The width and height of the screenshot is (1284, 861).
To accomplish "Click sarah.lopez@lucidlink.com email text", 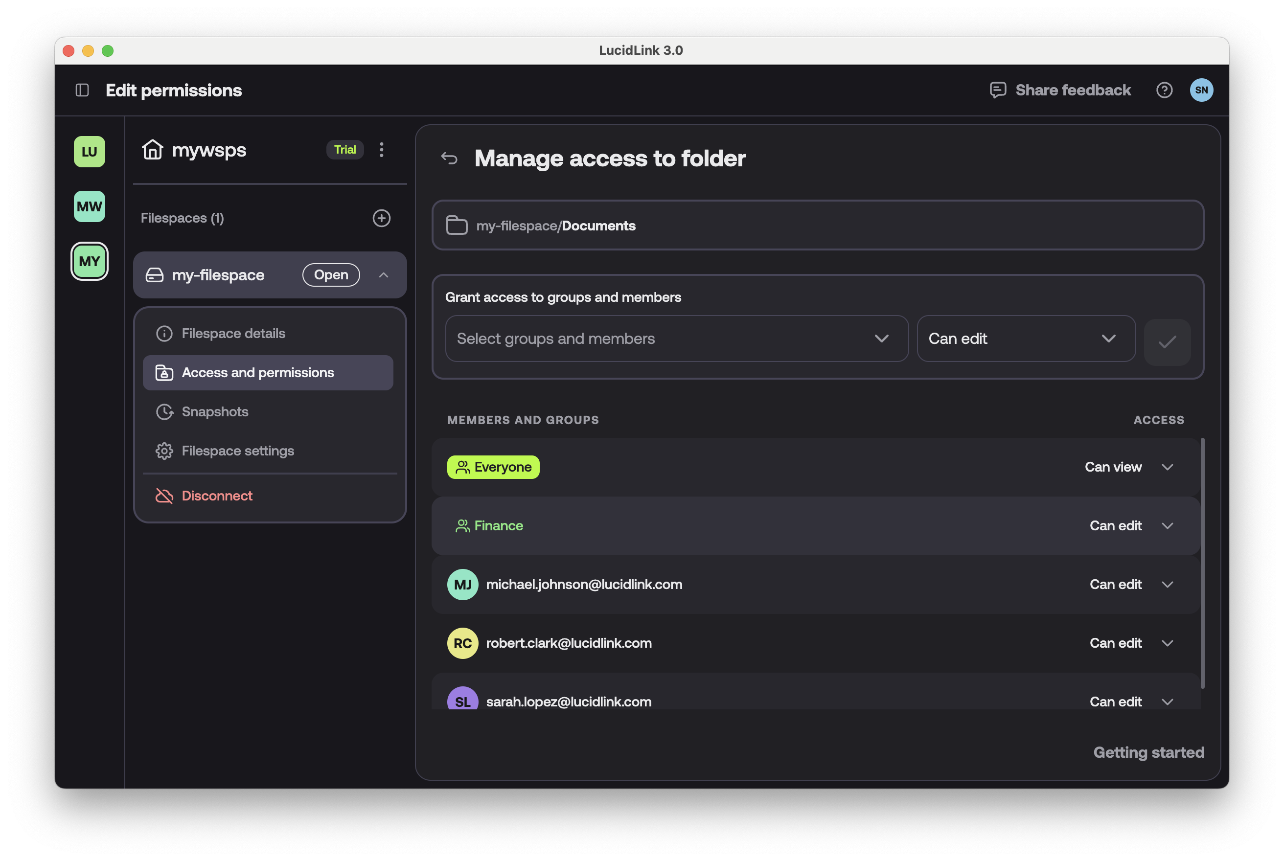I will [569, 702].
